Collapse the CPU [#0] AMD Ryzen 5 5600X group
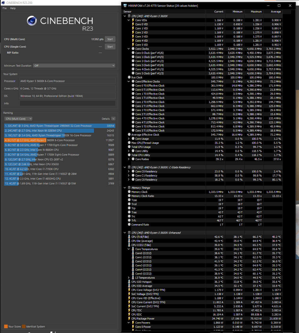The image size is (299, 333). coord(125,16)
